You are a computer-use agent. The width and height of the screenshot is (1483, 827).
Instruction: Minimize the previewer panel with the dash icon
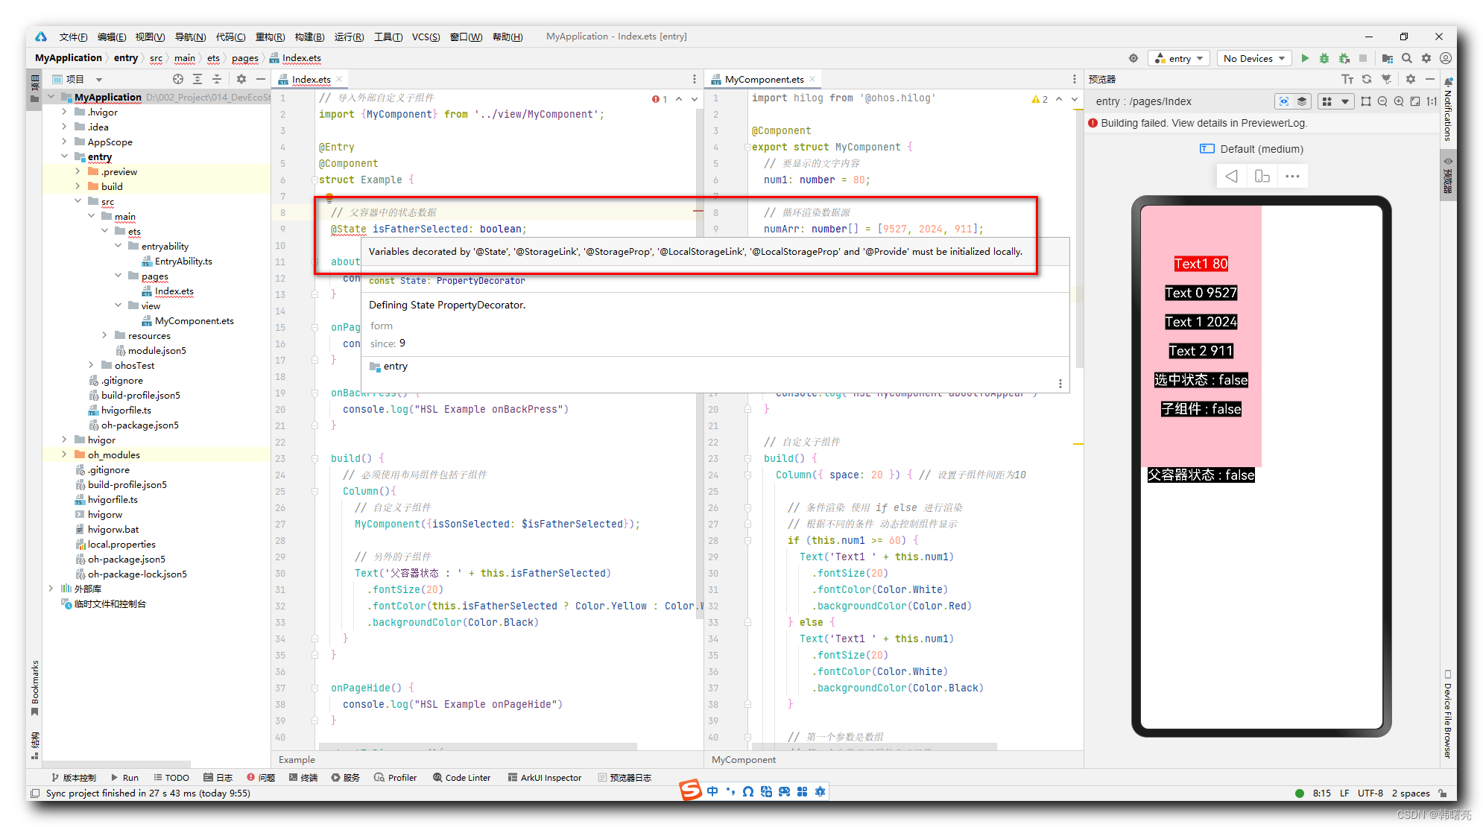click(1429, 79)
